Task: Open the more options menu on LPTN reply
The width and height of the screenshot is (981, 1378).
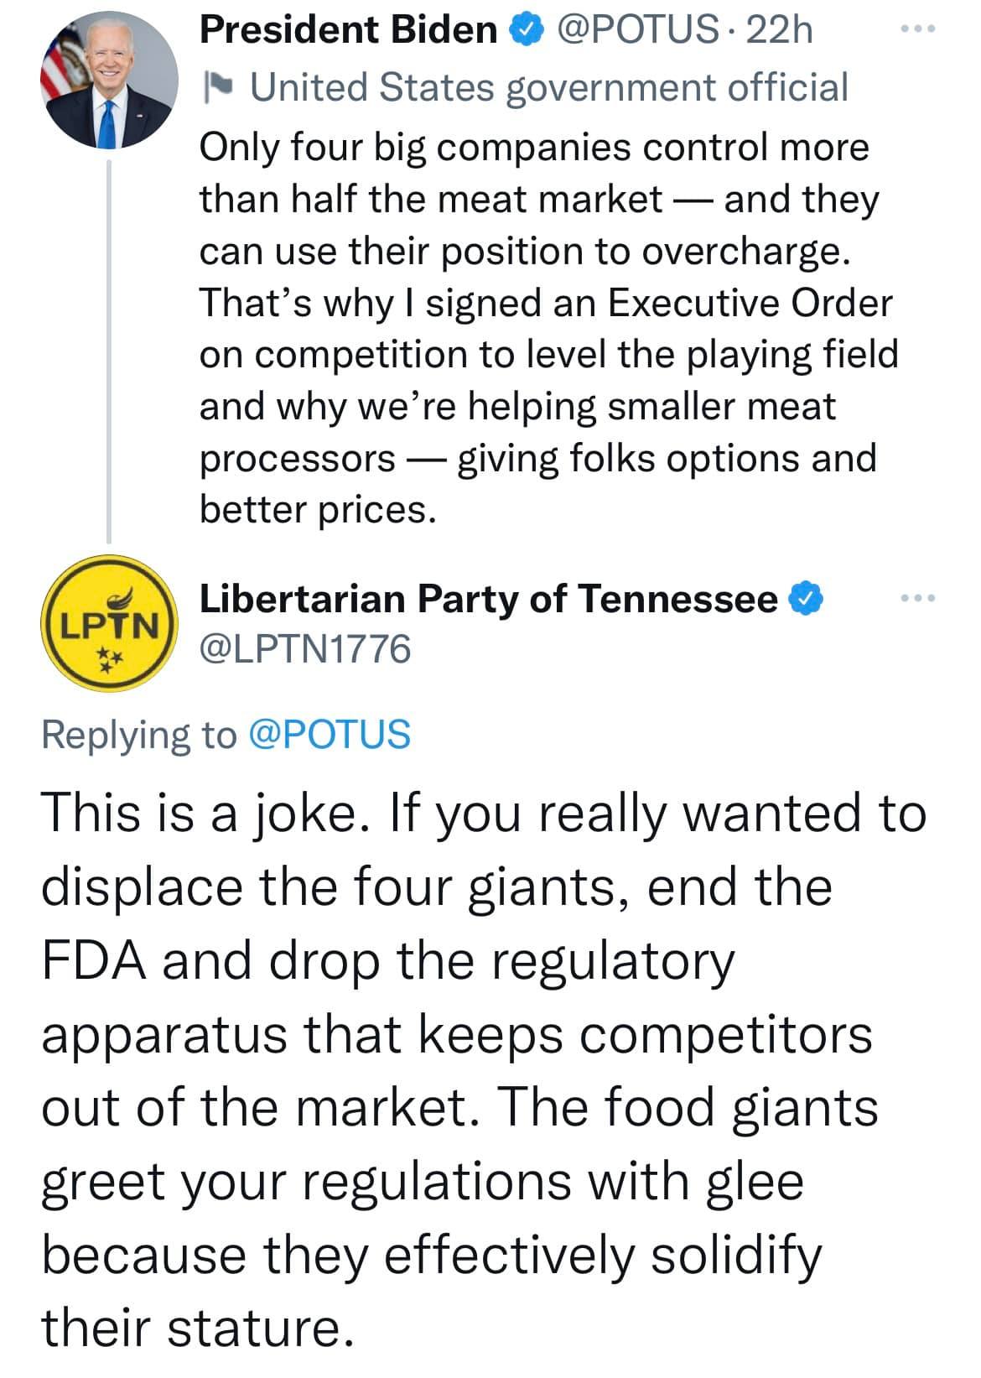Action: 918,599
